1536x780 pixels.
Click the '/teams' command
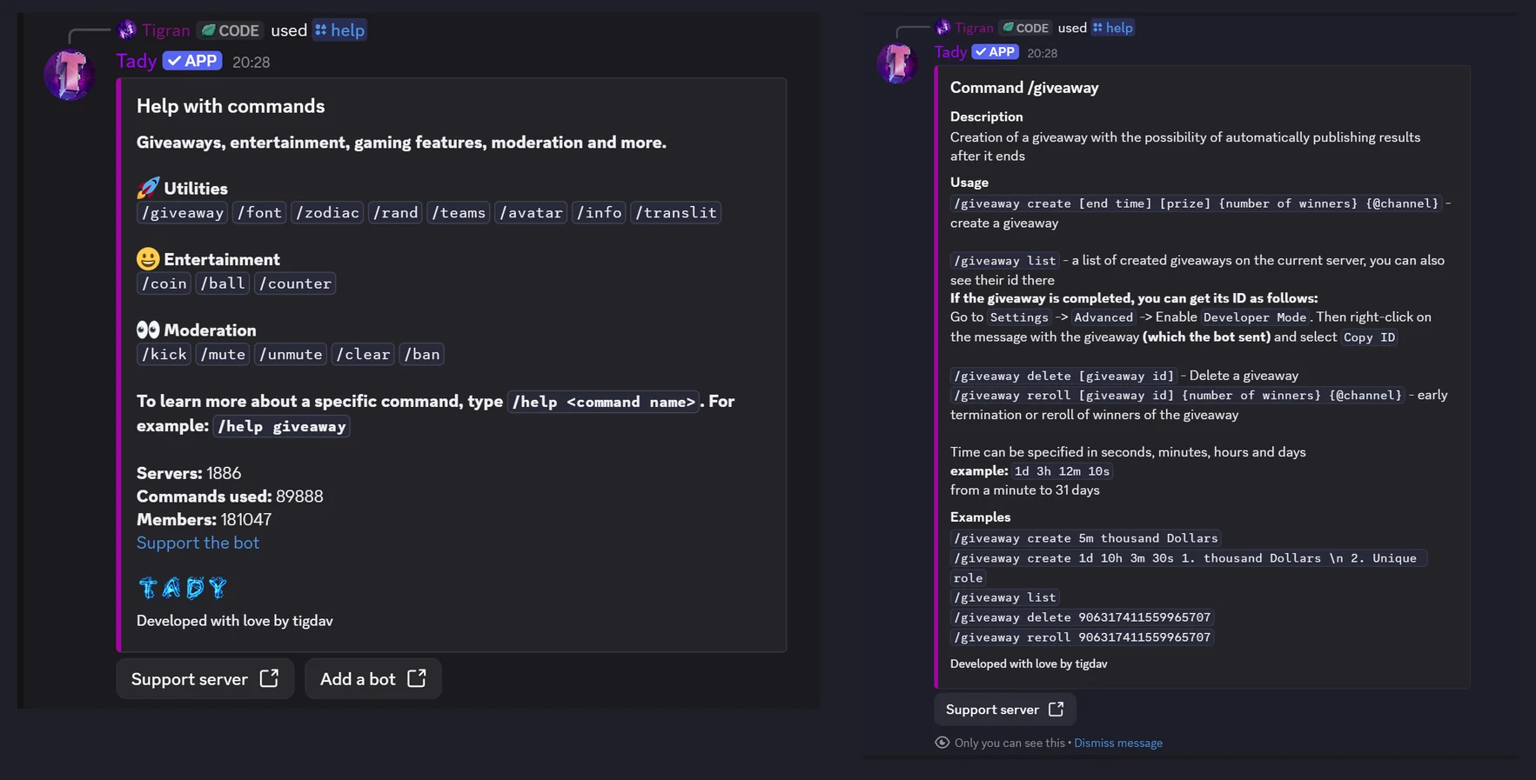(x=459, y=212)
